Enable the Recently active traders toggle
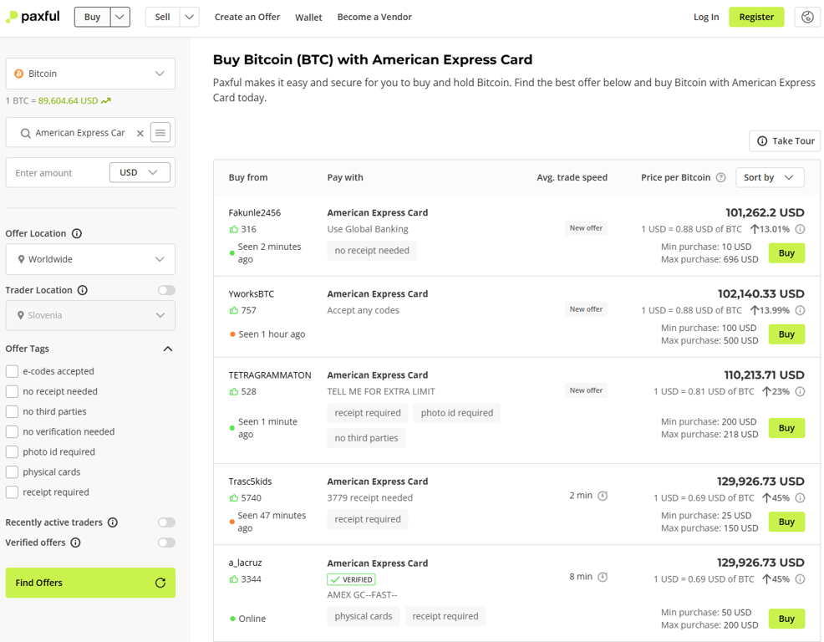Screen dimensions: 824x642 pyautogui.click(x=165, y=522)
